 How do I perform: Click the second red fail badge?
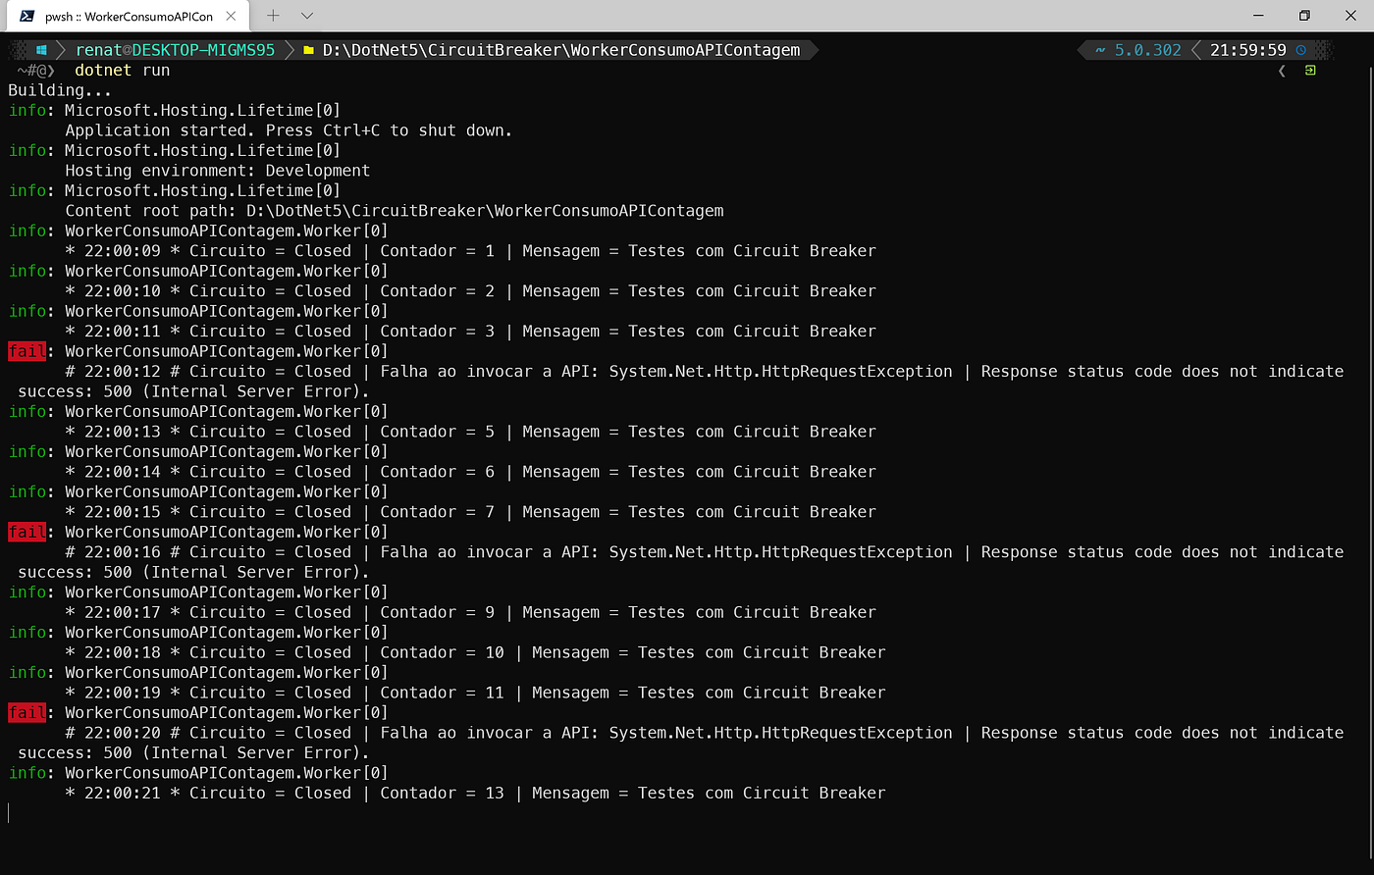[x=26, y=532]
